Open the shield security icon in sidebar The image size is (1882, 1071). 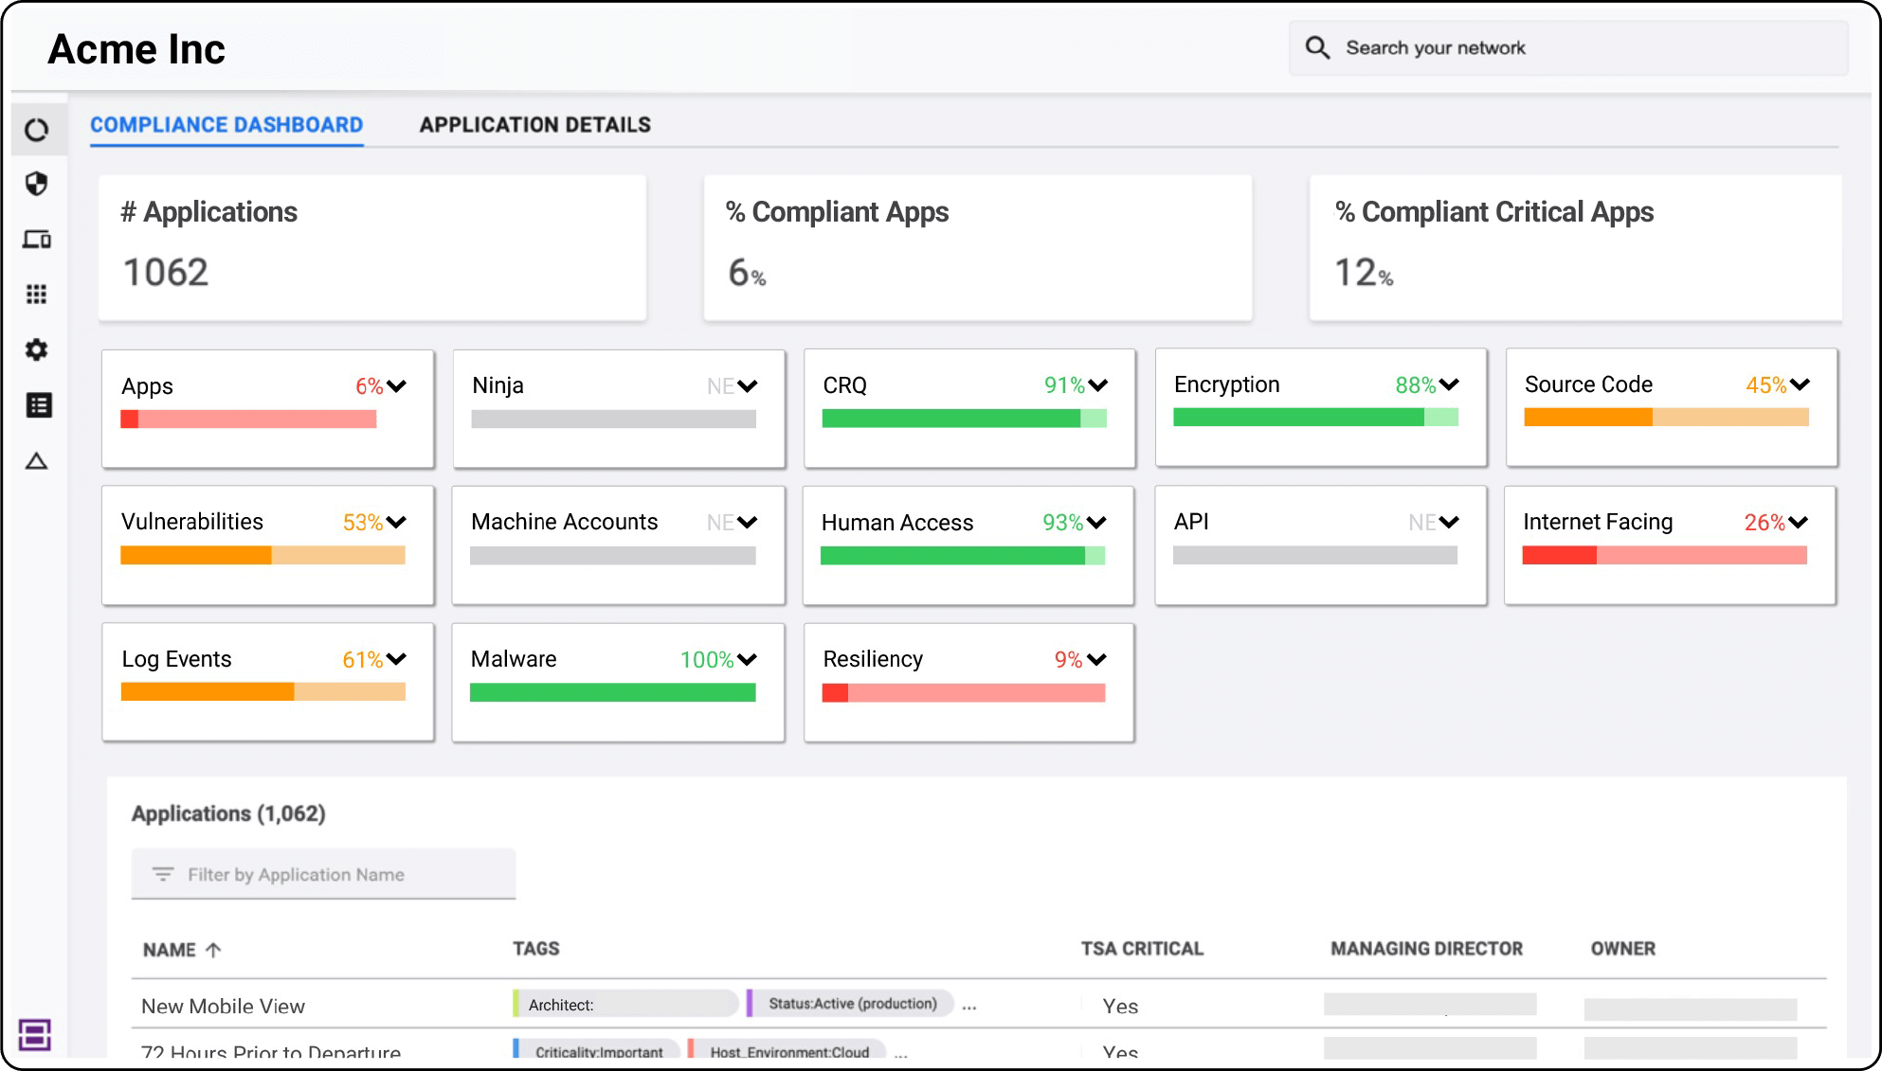pyautogui.click(x=37, y=184)
